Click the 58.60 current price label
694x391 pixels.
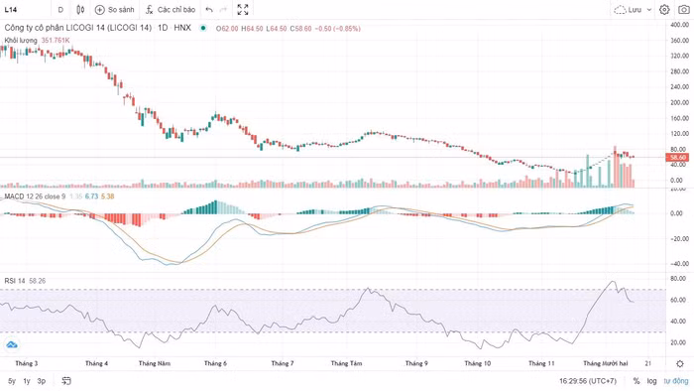point(677,157)
